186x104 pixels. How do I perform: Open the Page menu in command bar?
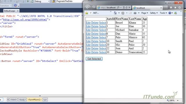145,13
